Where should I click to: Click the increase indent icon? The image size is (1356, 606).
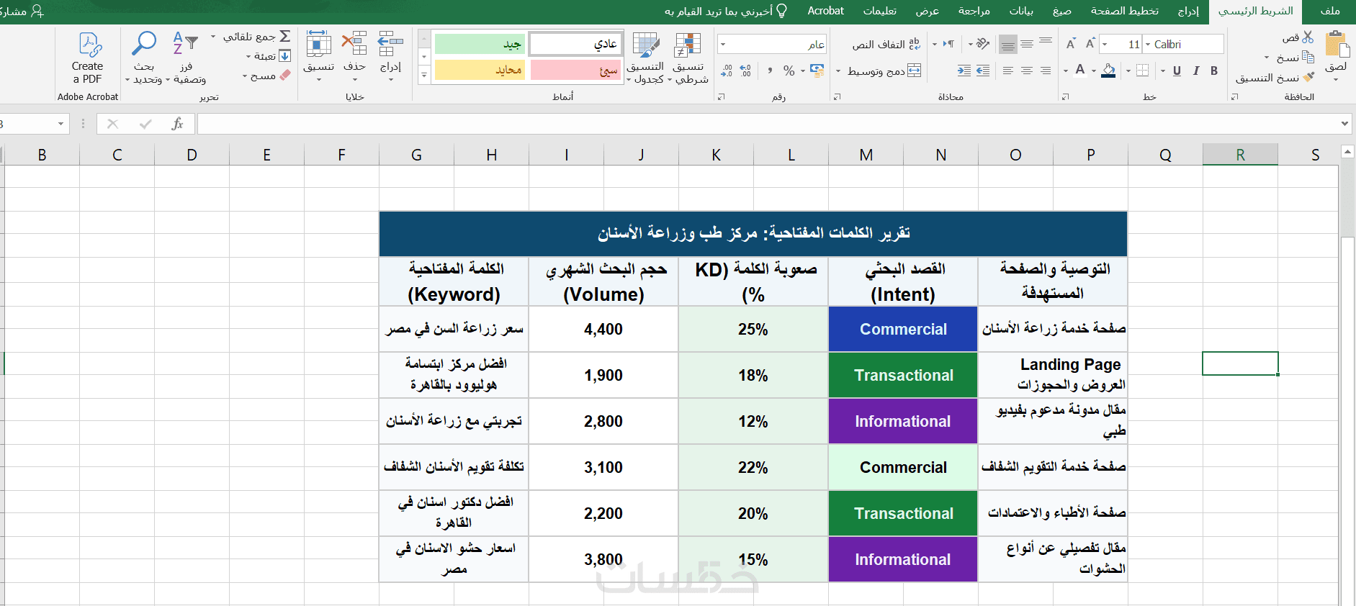click(x=964, y=71)
